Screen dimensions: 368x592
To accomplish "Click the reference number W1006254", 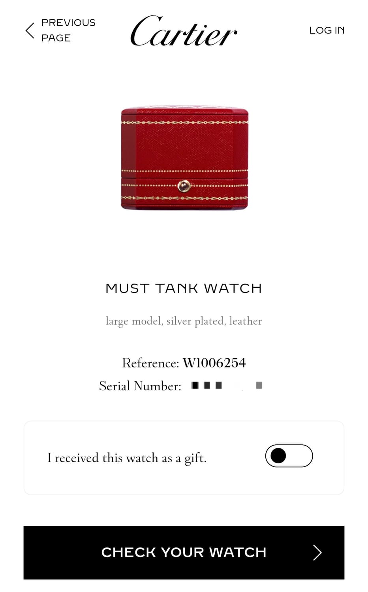I will (x=214, y=363).
